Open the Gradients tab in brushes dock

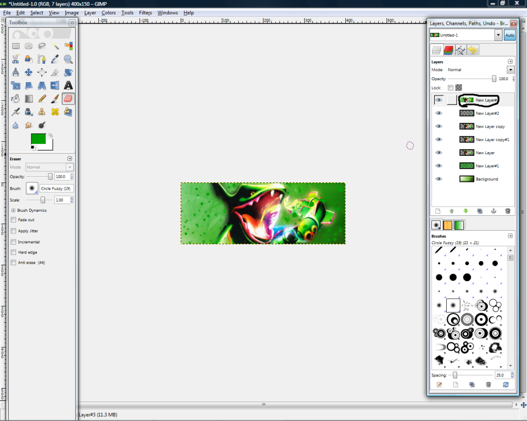pyautogui.click(x=459, y=225)
